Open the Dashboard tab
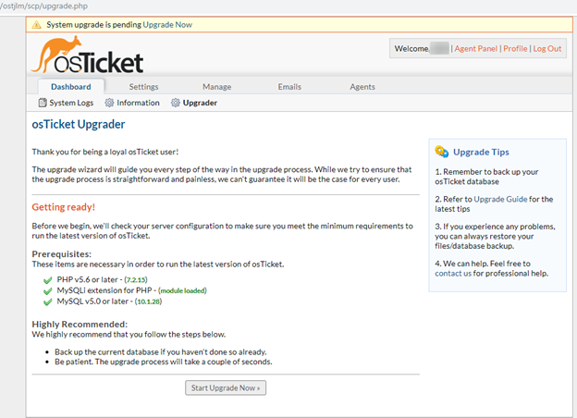Screen dimensions: 577x418 pyautogui.click(x=70, y=87)
